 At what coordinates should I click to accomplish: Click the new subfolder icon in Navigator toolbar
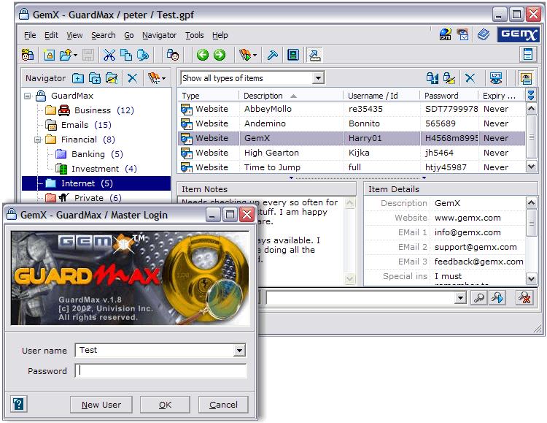tap(95, 78)
